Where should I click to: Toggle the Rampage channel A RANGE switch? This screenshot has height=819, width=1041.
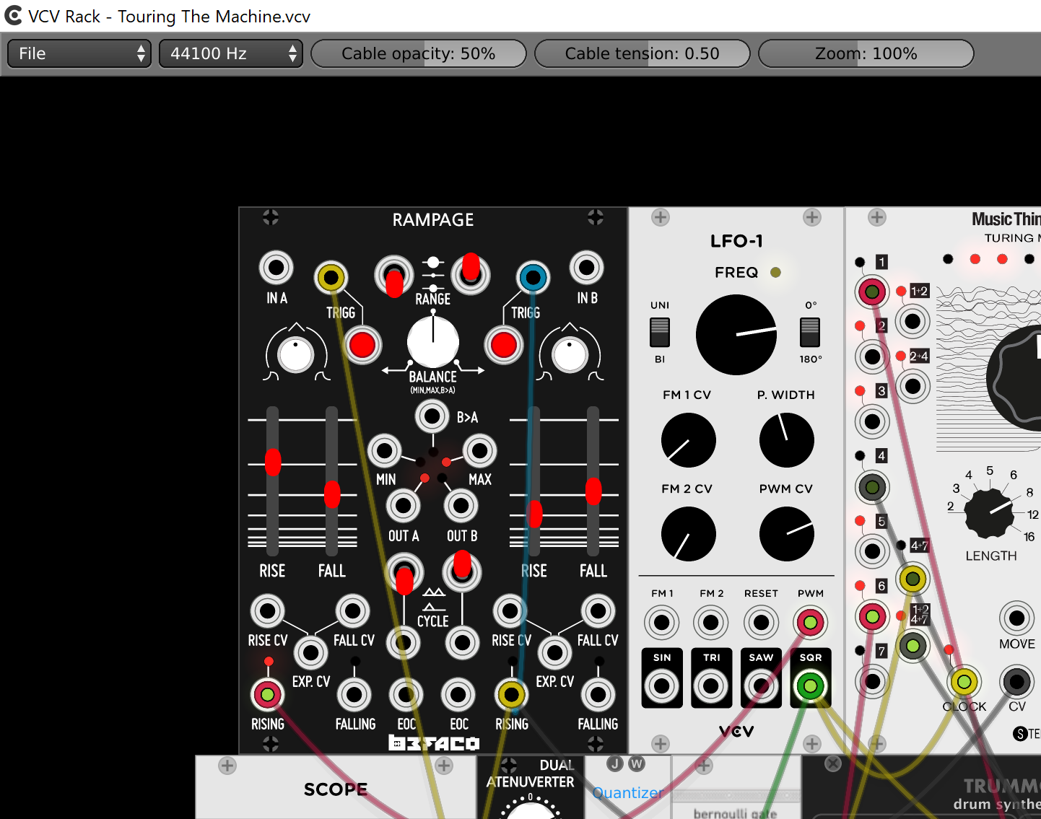(x=394, y=276)
